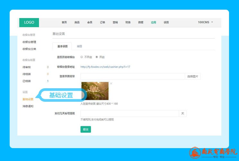Select the 不开启 radio option

pos(82,57)
